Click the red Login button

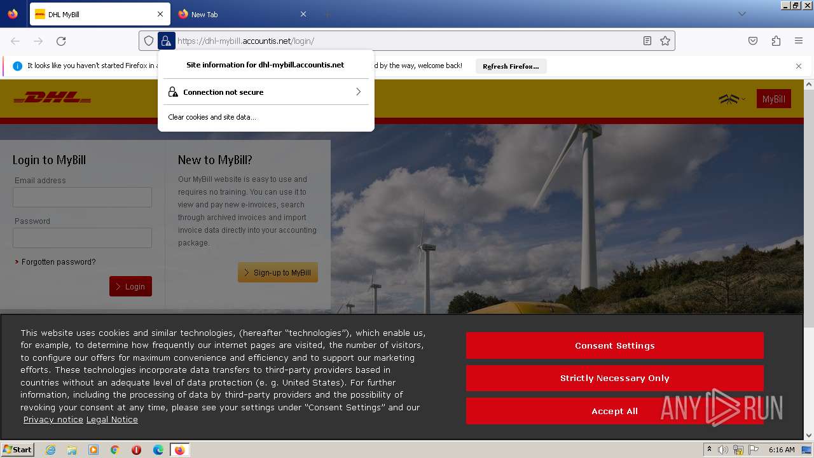pyautogui.click(x=130, y=286)
